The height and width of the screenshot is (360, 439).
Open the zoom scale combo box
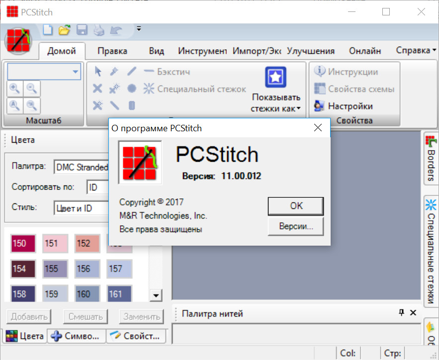(44, 72)
